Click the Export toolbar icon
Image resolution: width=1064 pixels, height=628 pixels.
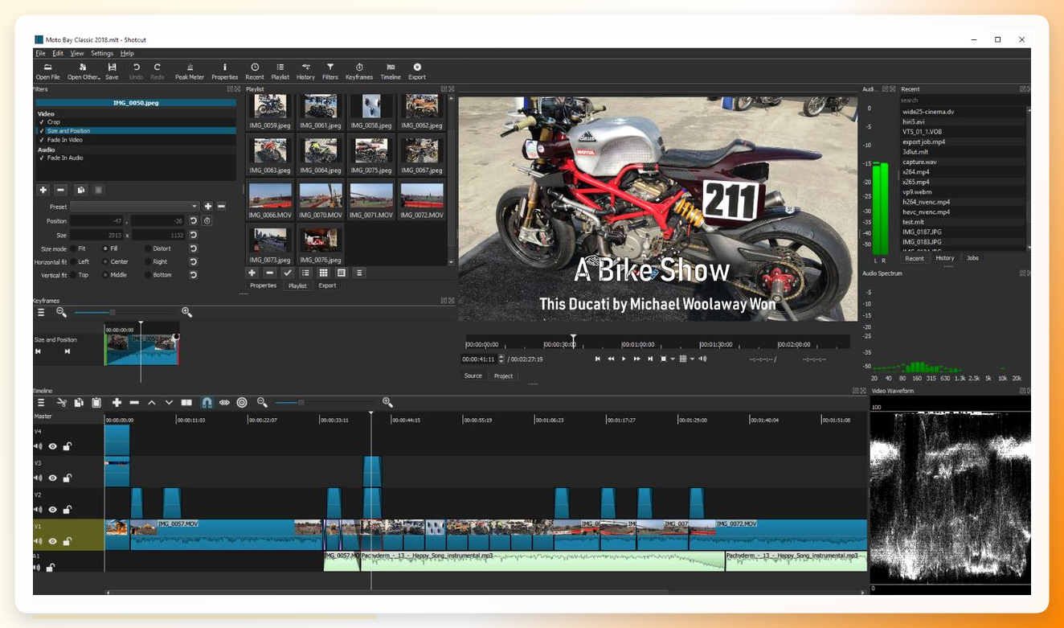click(x=417, y=72)
